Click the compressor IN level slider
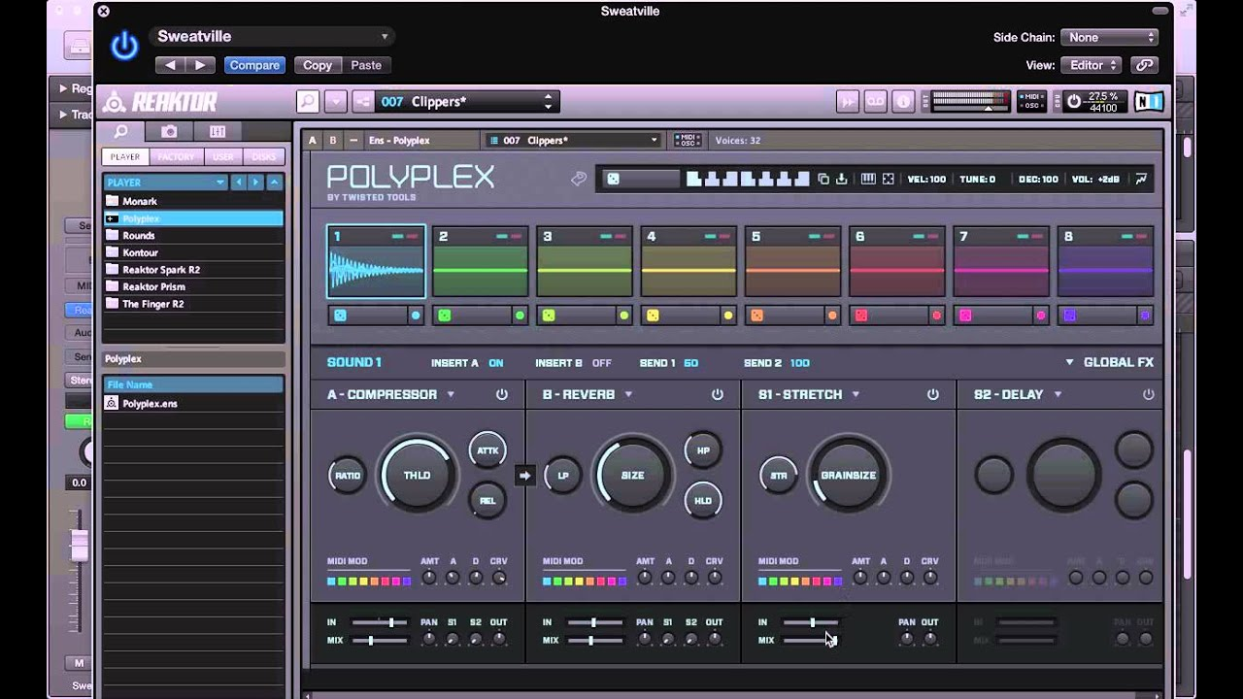Screen dimensions: 1243x699 coord(379,622)
